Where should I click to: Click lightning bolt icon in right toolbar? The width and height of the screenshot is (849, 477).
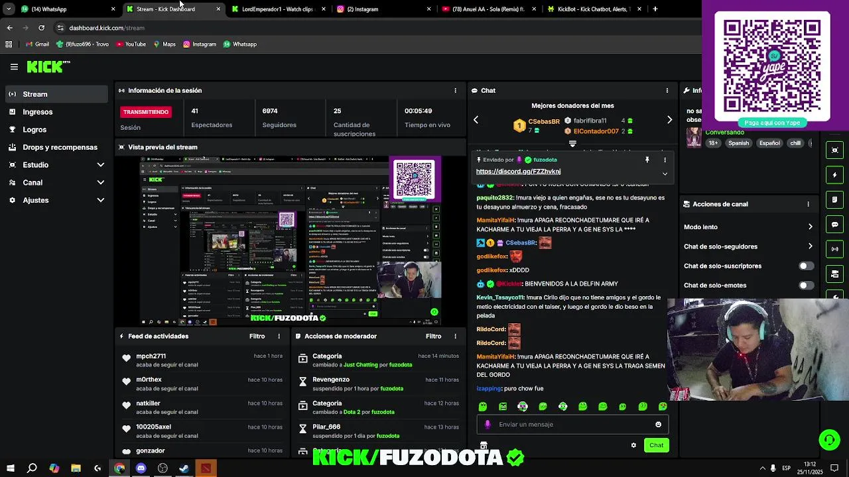point(835,175)
